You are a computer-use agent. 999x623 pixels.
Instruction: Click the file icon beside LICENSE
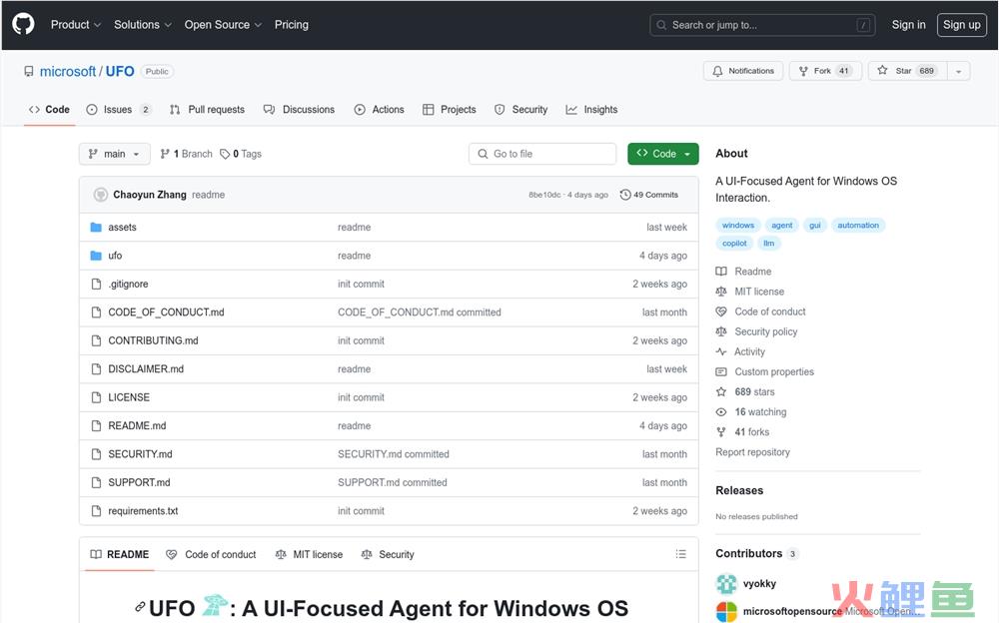click(x=96, y=396)
